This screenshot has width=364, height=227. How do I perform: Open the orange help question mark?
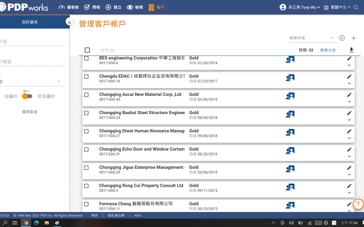(x=358, y=204)
